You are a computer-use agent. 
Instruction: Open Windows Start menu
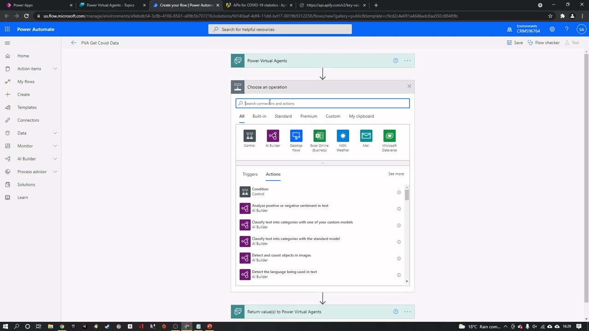(x=5, y=326)
